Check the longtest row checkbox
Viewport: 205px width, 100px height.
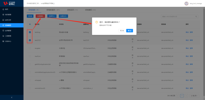tap(30, 48)
